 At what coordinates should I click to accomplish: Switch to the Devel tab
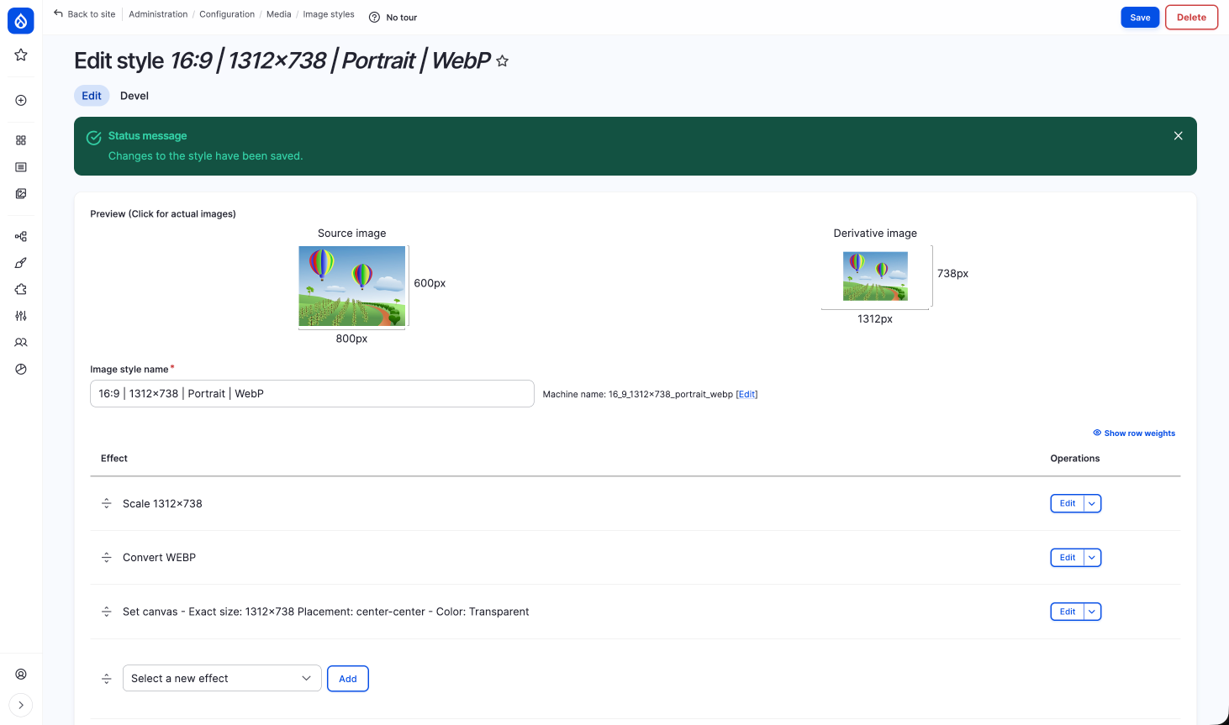click(135, 96)
